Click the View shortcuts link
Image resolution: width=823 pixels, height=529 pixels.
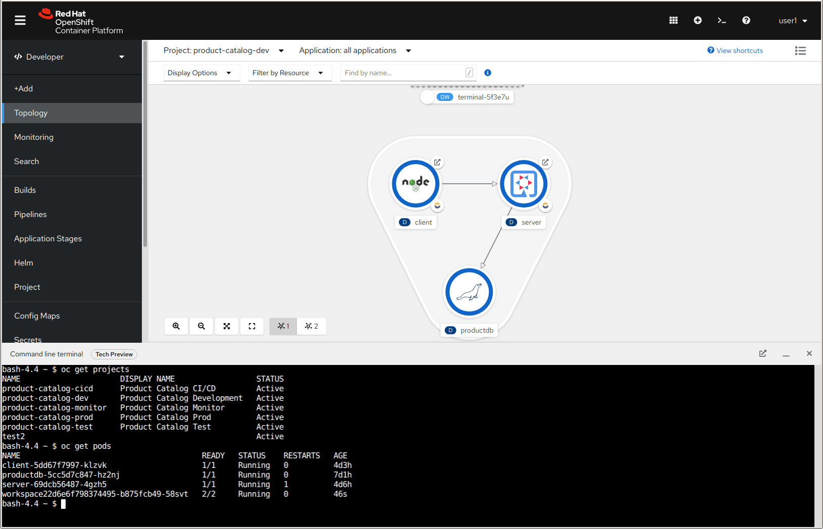point(735,50)
